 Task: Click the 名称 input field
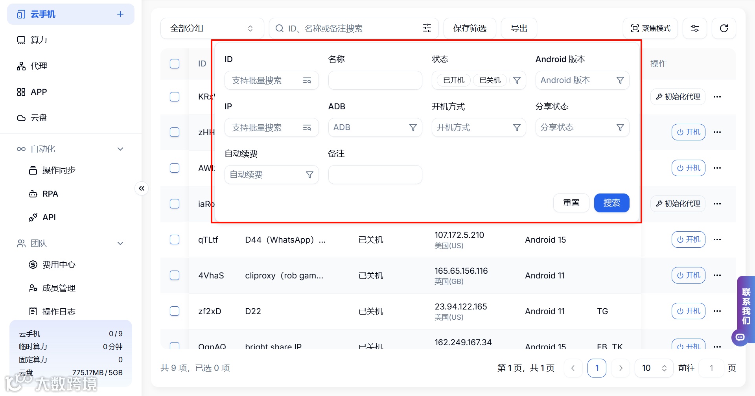coord(375,80)
